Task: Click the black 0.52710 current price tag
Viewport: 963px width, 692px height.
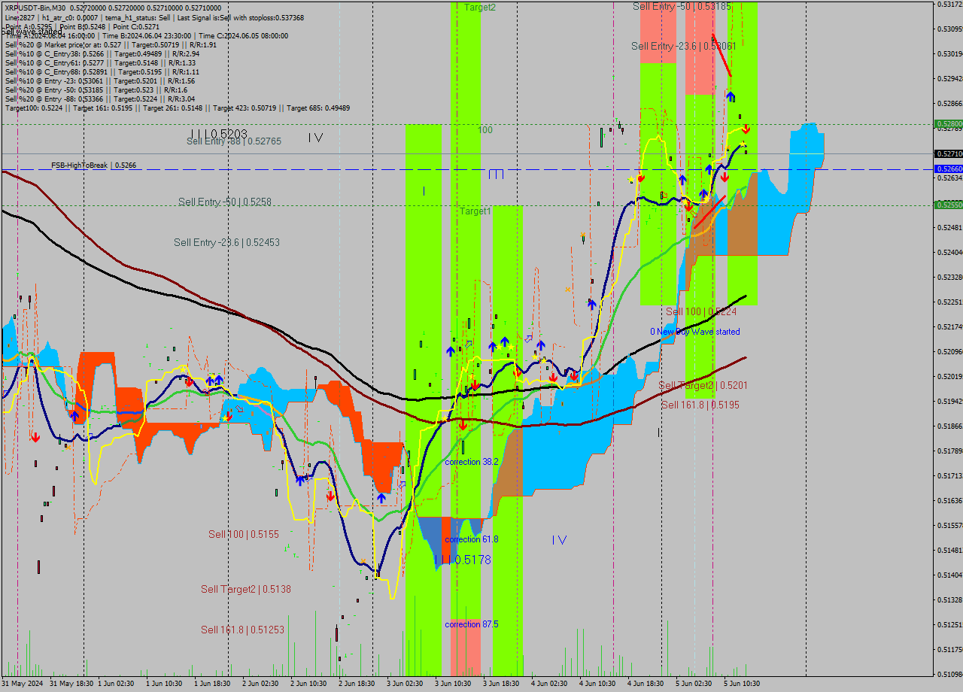Action: 948,153
